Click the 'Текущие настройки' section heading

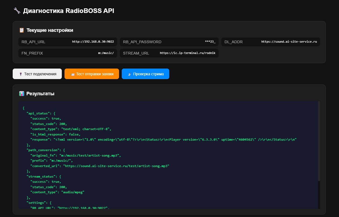(50, 30)
